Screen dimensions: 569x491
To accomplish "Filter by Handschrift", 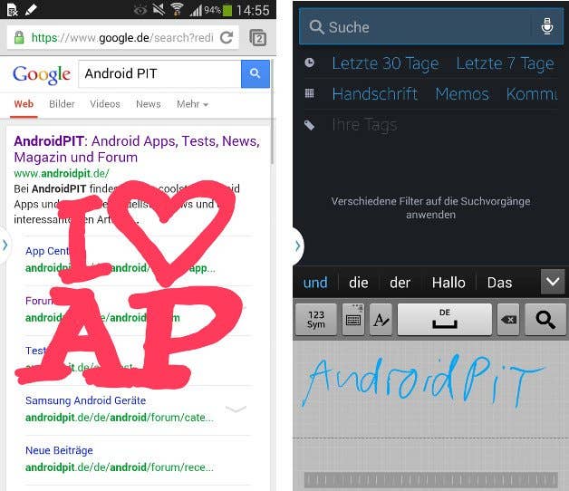I will 374,94.
